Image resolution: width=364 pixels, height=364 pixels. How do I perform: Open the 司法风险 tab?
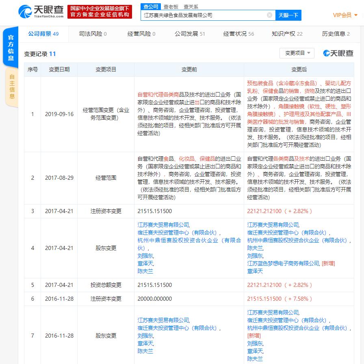pos(93,34)
